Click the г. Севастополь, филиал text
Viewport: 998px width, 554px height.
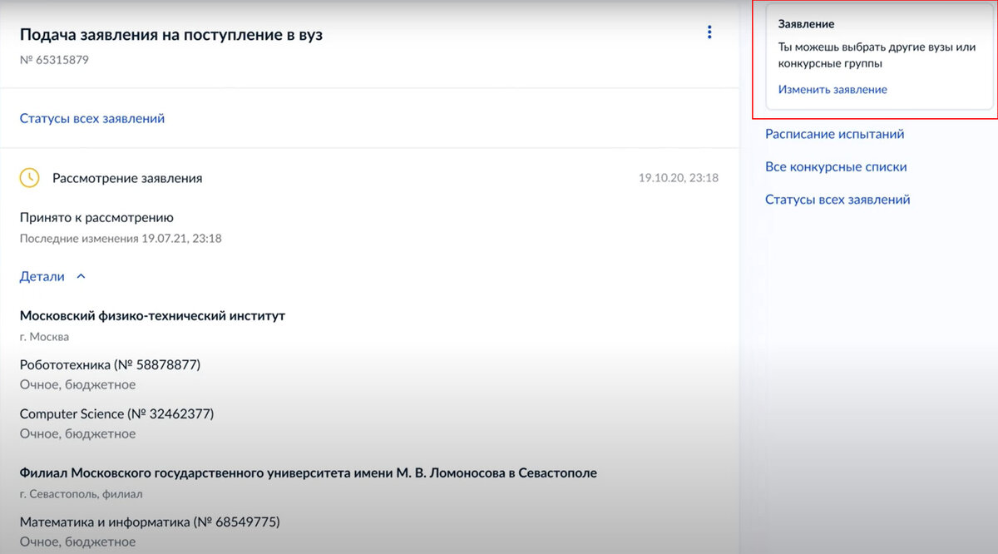click(81, 494)
